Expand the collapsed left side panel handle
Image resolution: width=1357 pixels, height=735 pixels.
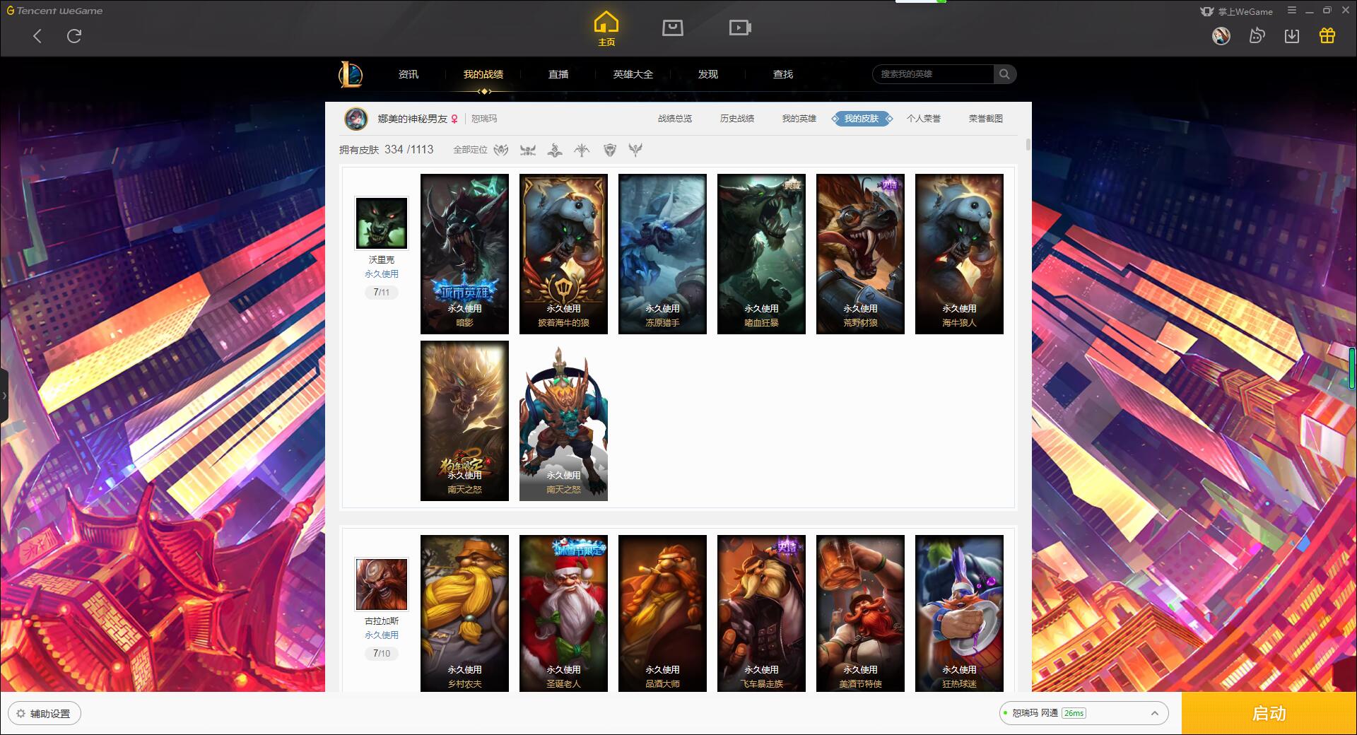tap(4, 396)
